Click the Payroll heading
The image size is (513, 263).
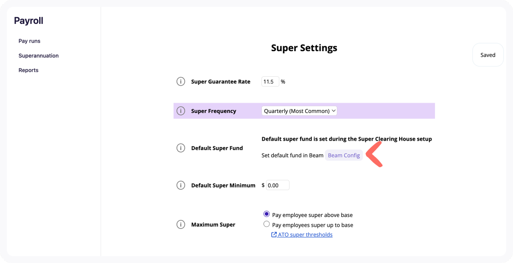point(29,20)
